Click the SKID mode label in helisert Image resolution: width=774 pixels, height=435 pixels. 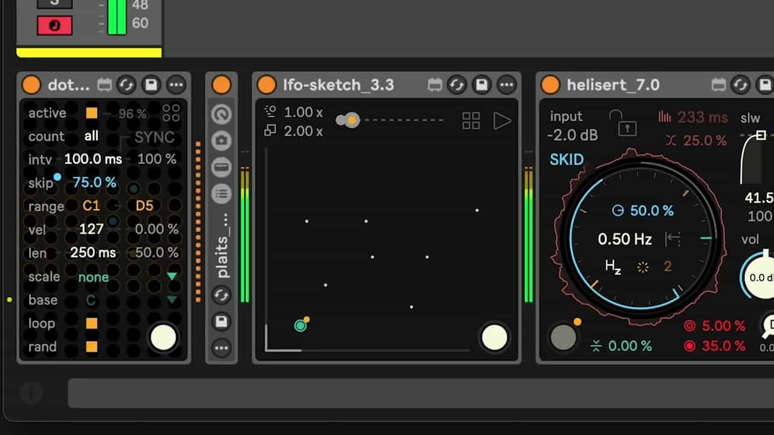(567, 160)
